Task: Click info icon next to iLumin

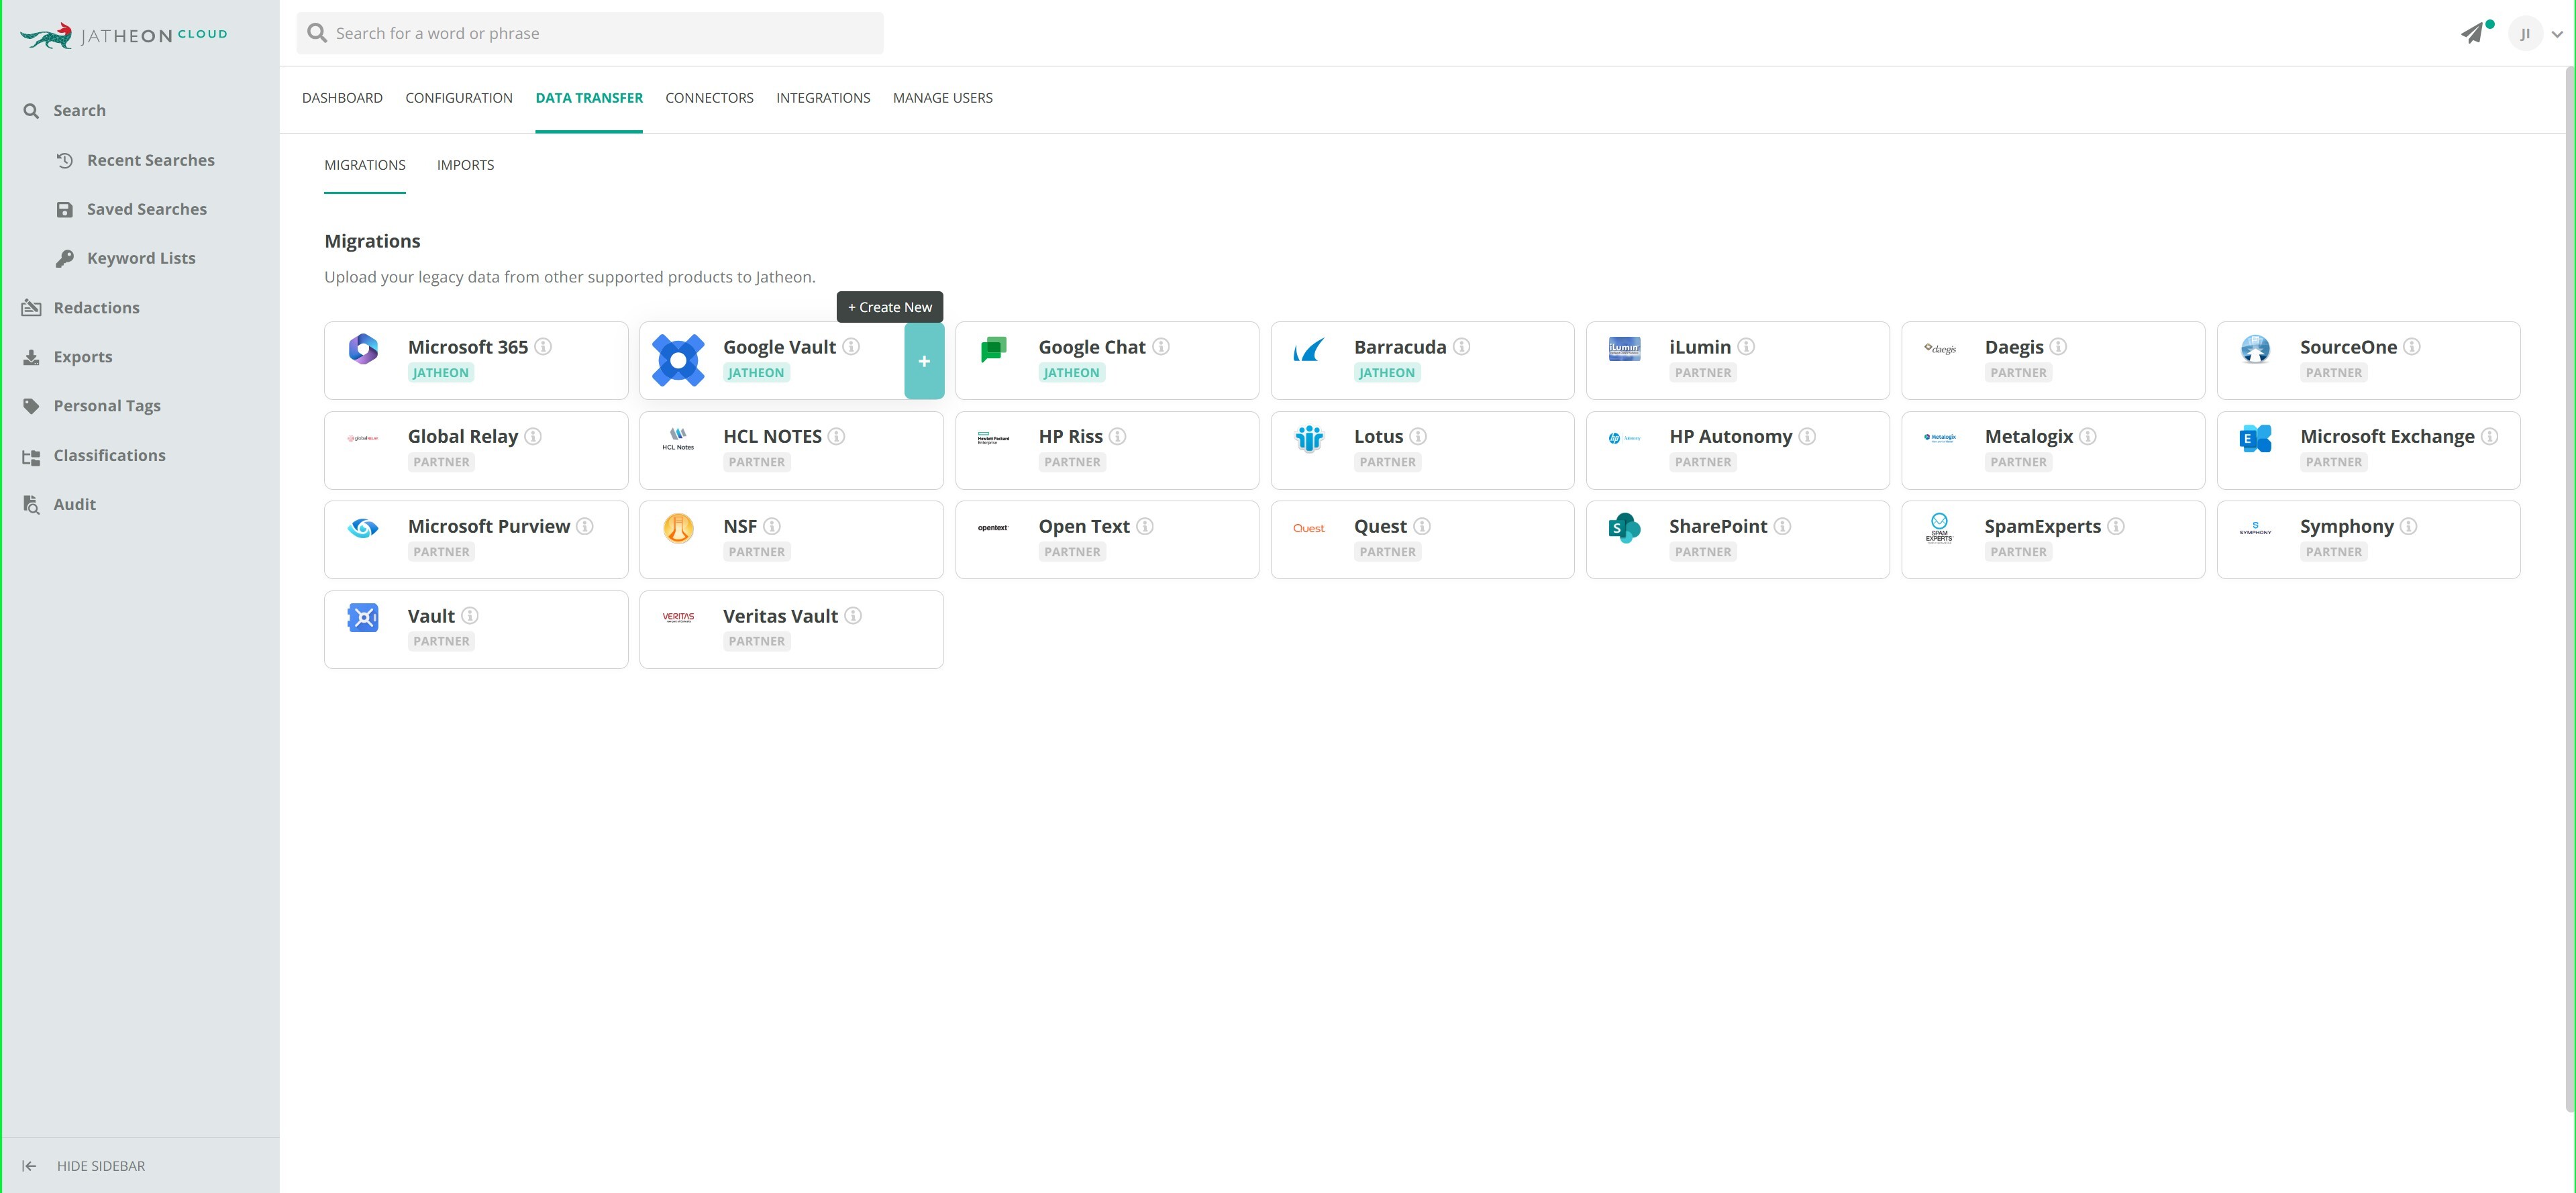Action: pyautogui.click(x=1746, y=346)
